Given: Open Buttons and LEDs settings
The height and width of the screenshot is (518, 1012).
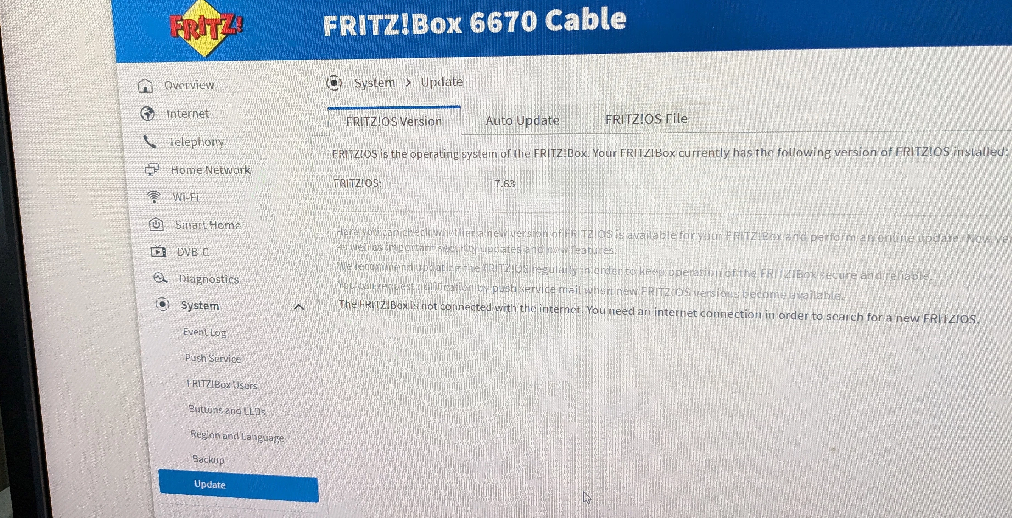Looking at the screenshot, I should pos(227,410).
